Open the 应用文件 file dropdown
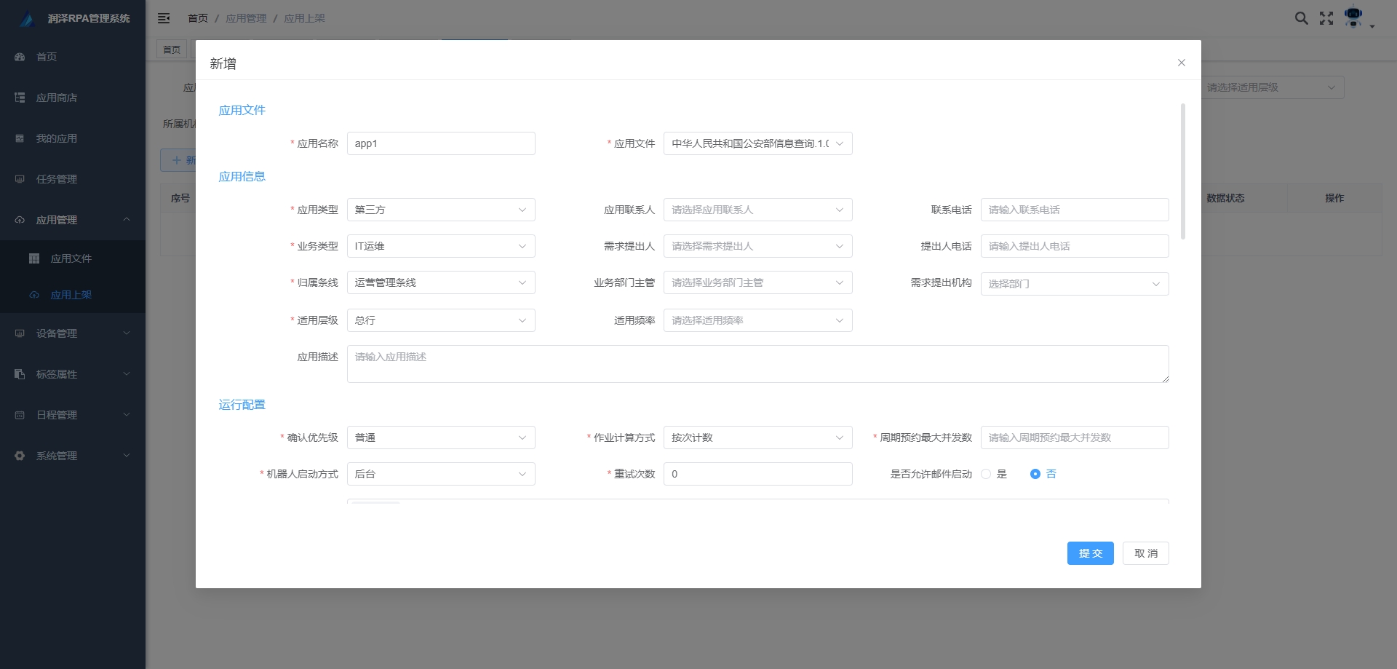 coord(757,143)
